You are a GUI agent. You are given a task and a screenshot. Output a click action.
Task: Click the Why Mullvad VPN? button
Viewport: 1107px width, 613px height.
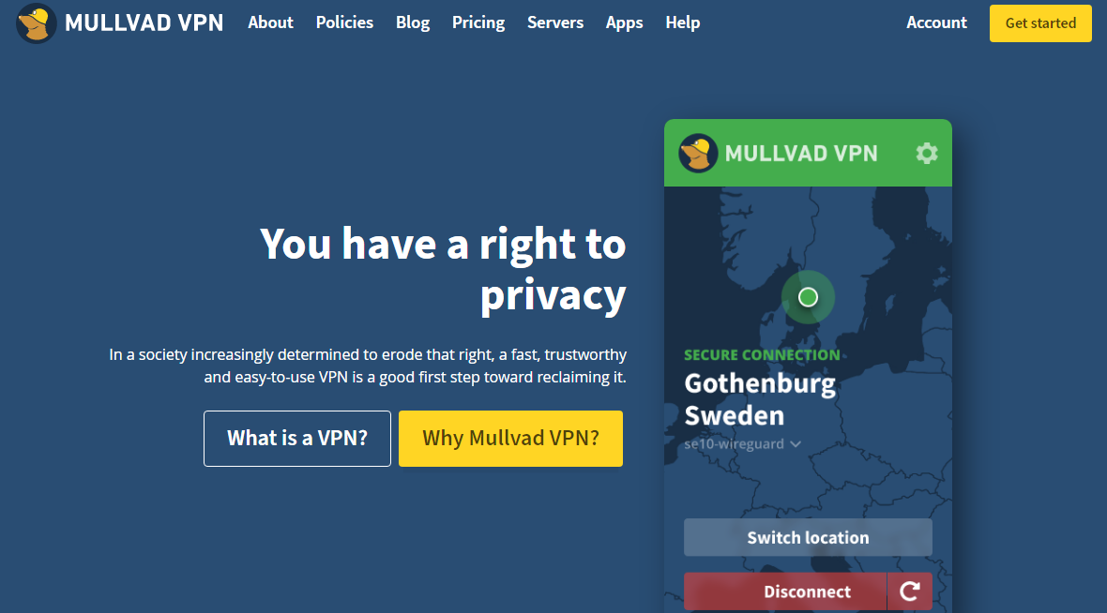click(510, 439)
